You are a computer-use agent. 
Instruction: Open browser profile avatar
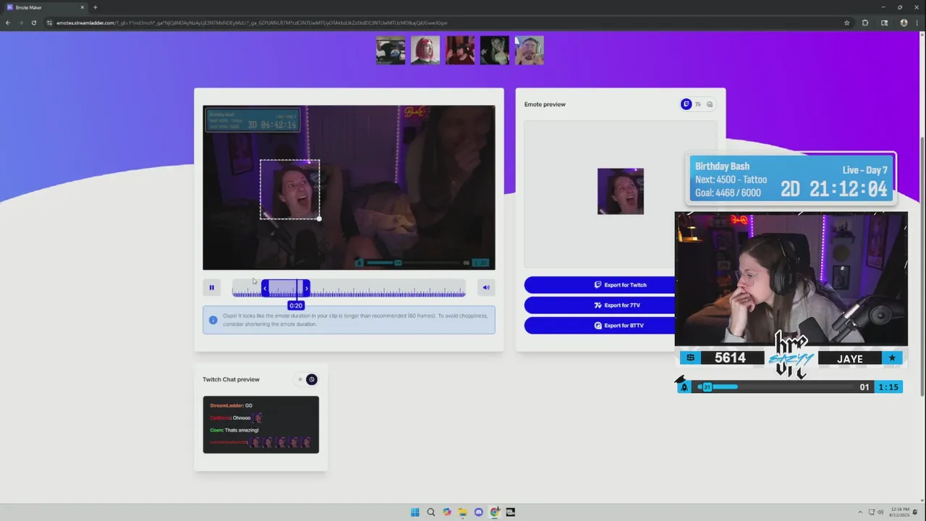[904, 22]
